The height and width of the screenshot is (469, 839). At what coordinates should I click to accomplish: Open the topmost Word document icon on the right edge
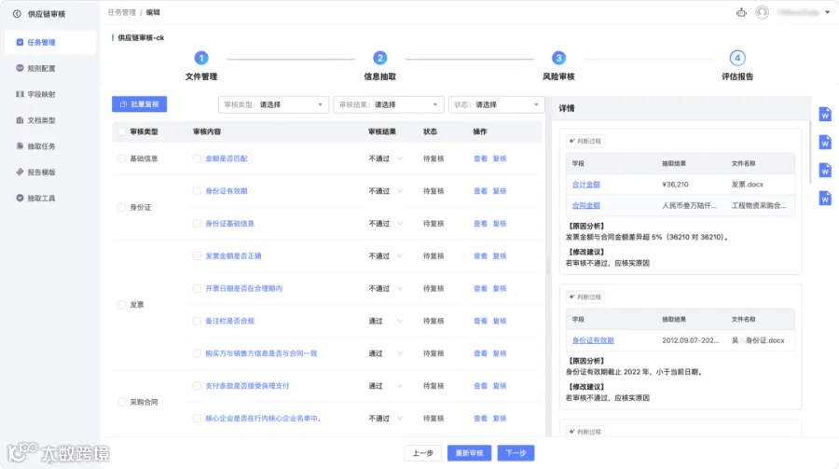click(825, 114)
